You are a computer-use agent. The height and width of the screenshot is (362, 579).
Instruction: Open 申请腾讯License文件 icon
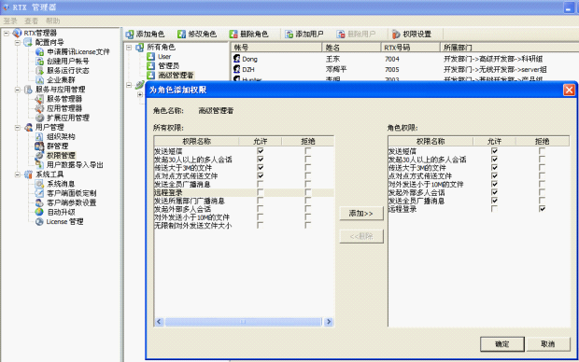pyautogui.click(x=39, y=51)
